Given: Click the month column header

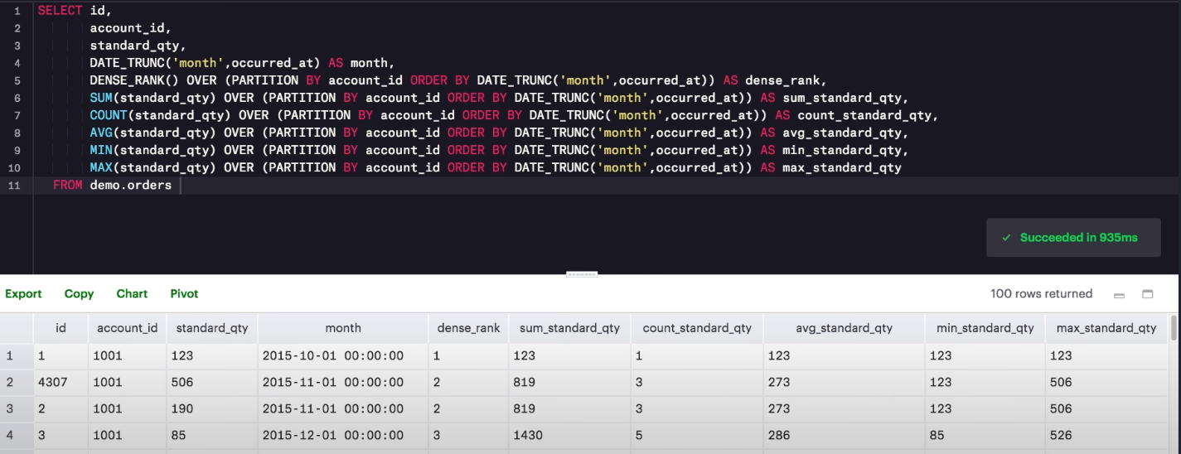Looking at the screenshot, I should 343,328.
